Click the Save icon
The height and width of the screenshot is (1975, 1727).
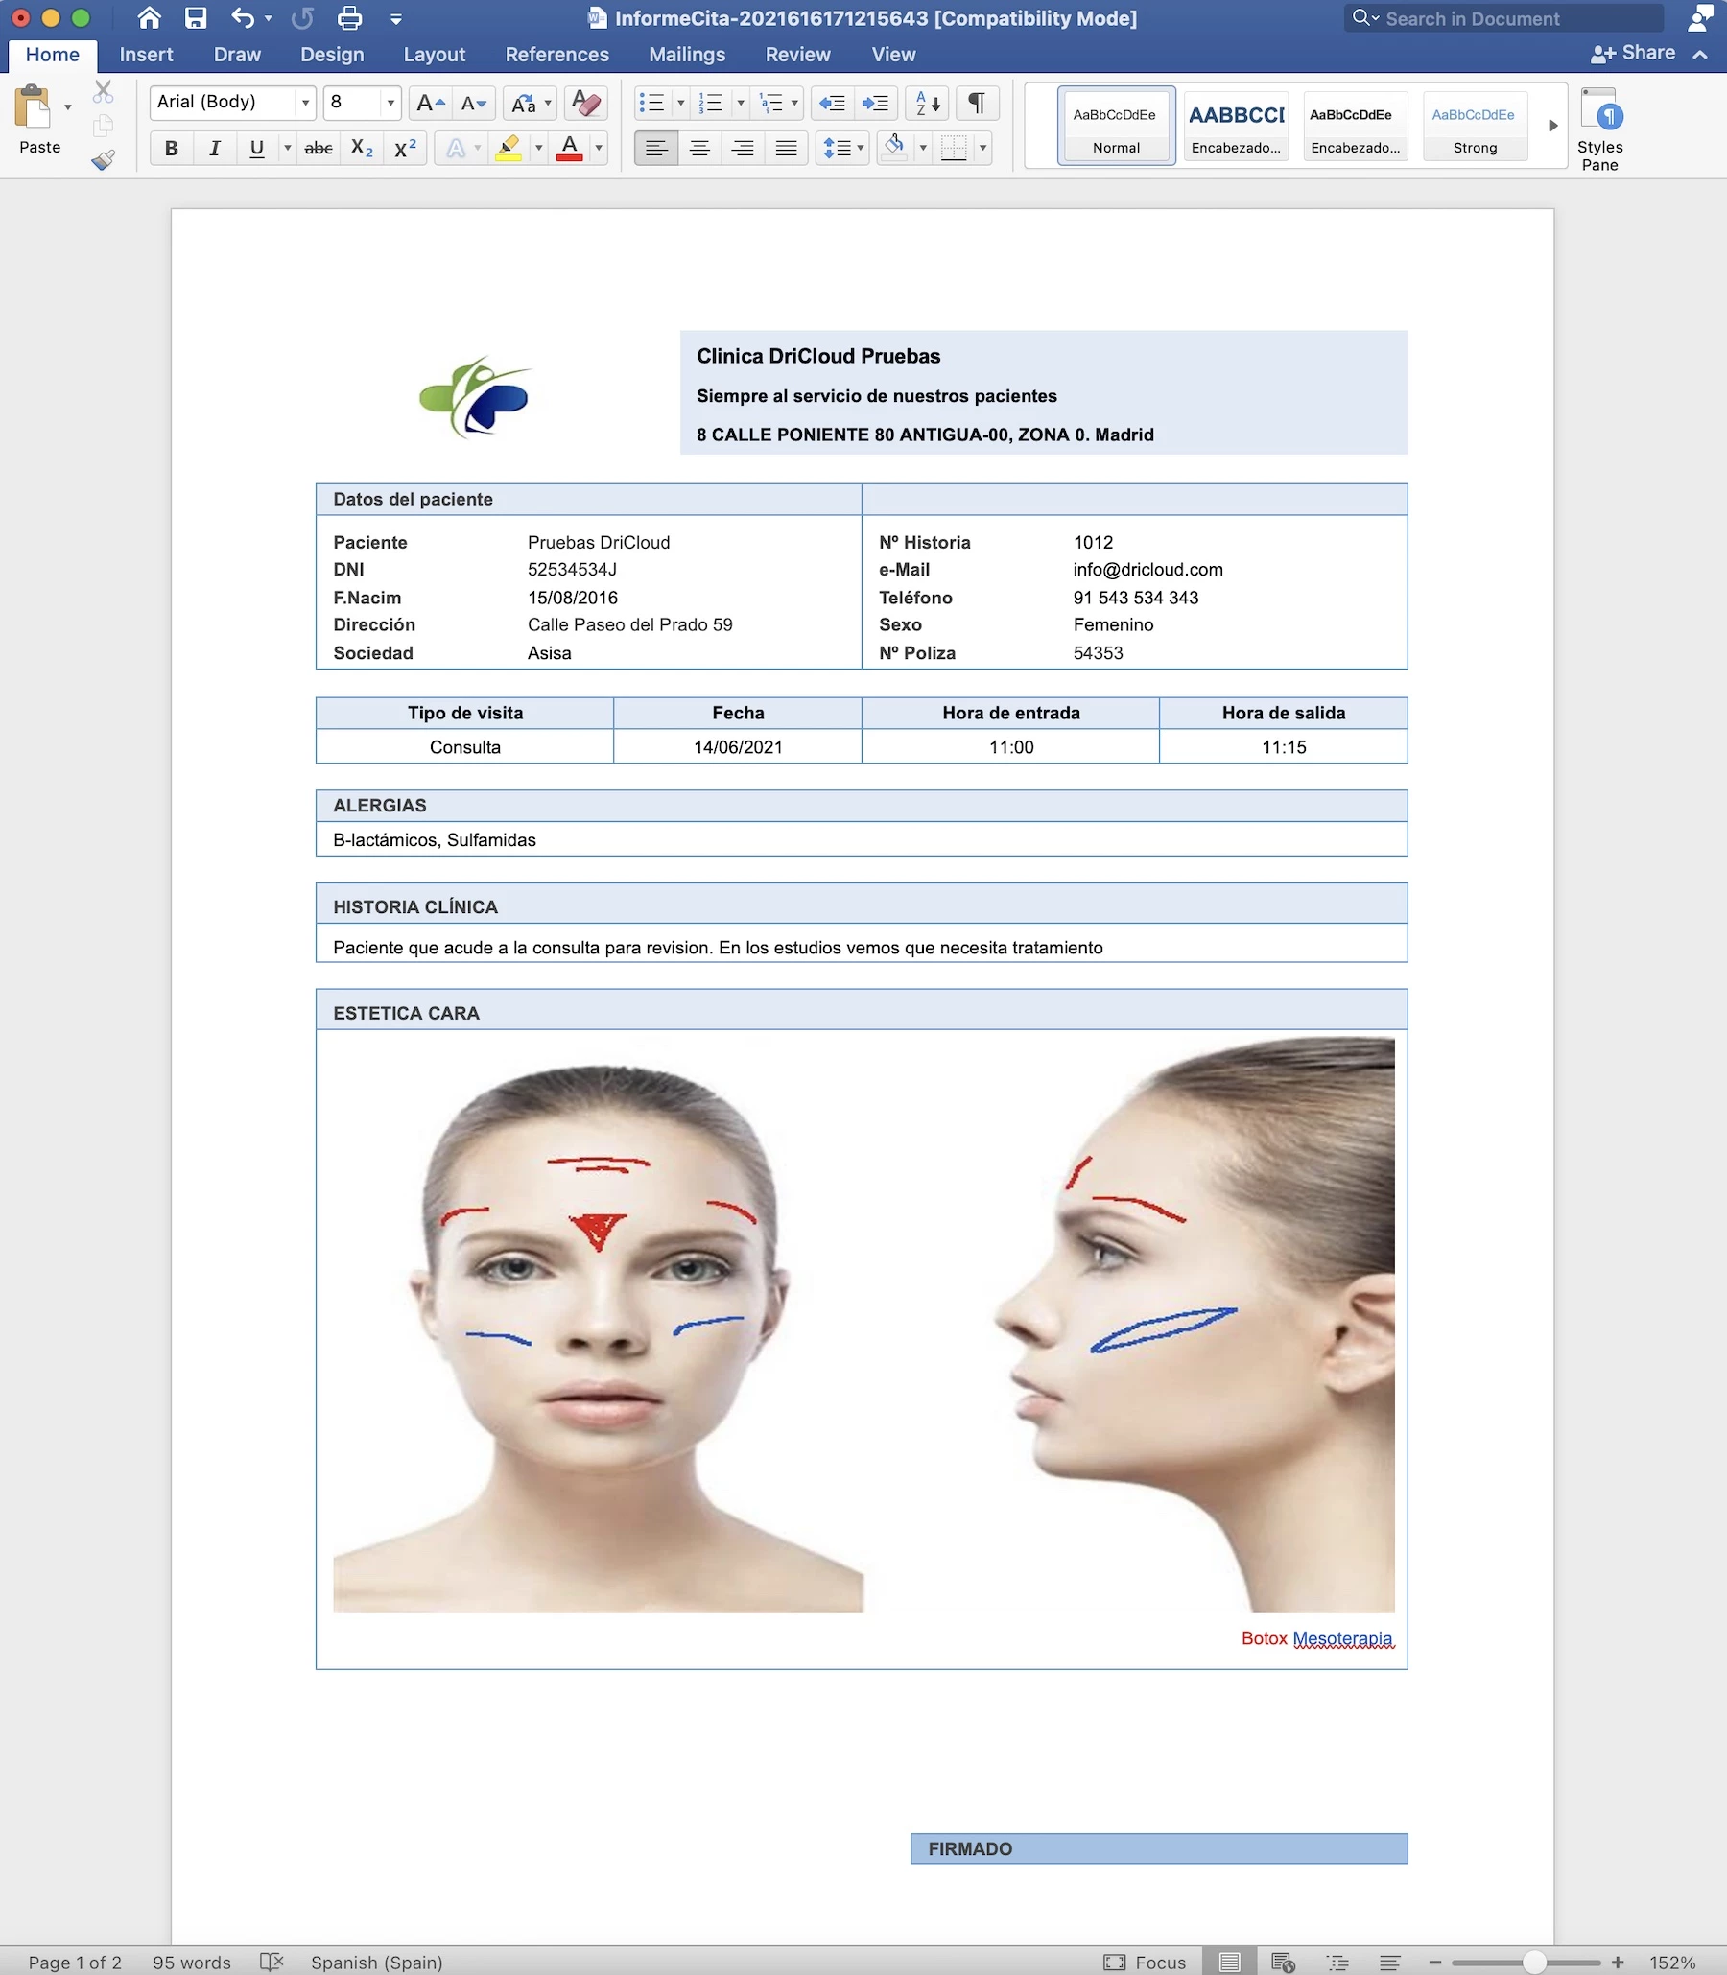195,18
